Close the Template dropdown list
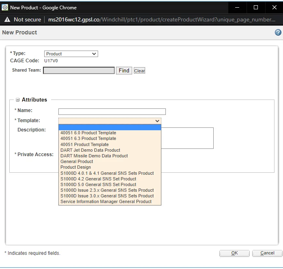Viewport: 283px width, 269px height. (x=110, y=121)
